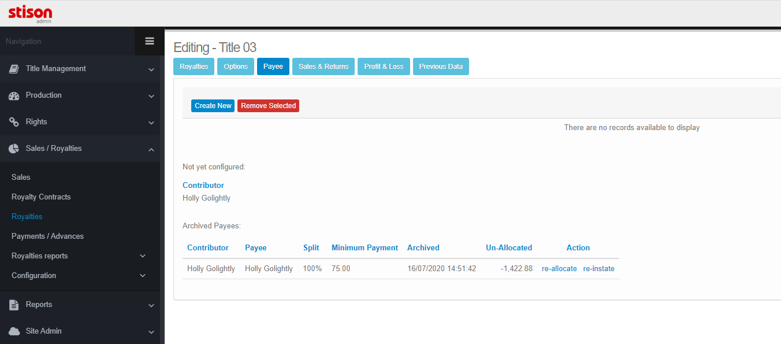Sort by the Split column header
The height and width of the screenshot is (344, 781).
coord(311,248)
